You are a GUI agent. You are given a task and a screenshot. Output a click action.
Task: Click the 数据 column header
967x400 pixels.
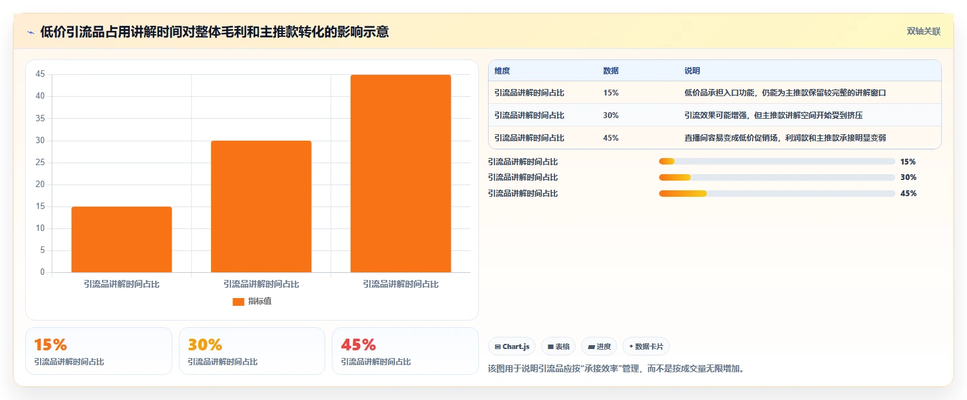[x=611, y=71]
